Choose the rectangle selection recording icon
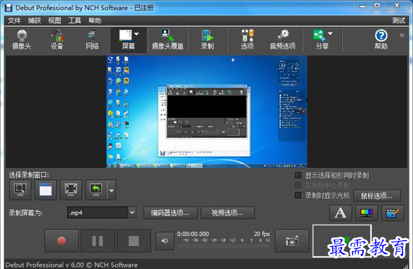413x269 pixels. [x=20, y=189]
